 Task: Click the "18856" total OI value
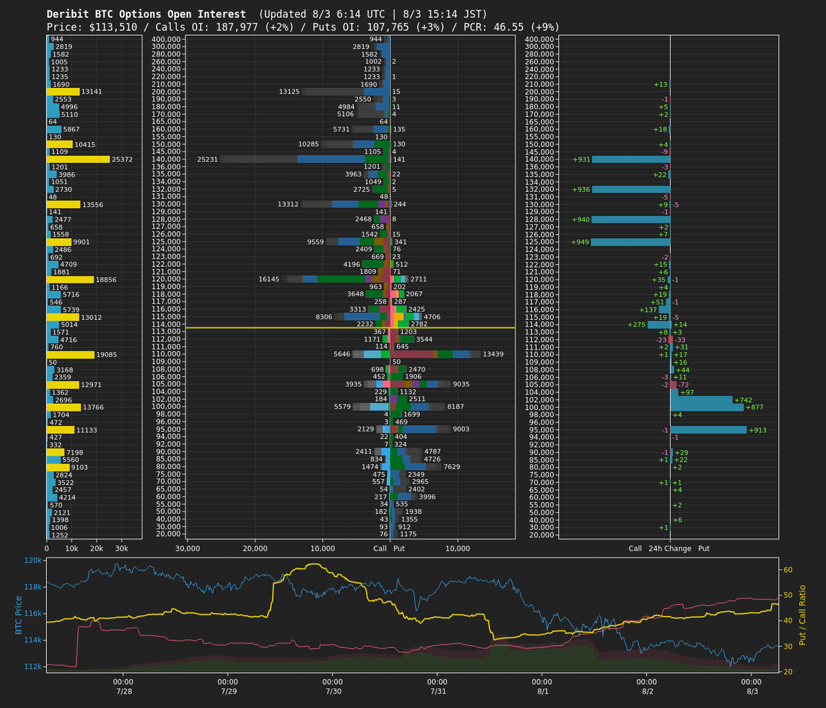point(107,279)
